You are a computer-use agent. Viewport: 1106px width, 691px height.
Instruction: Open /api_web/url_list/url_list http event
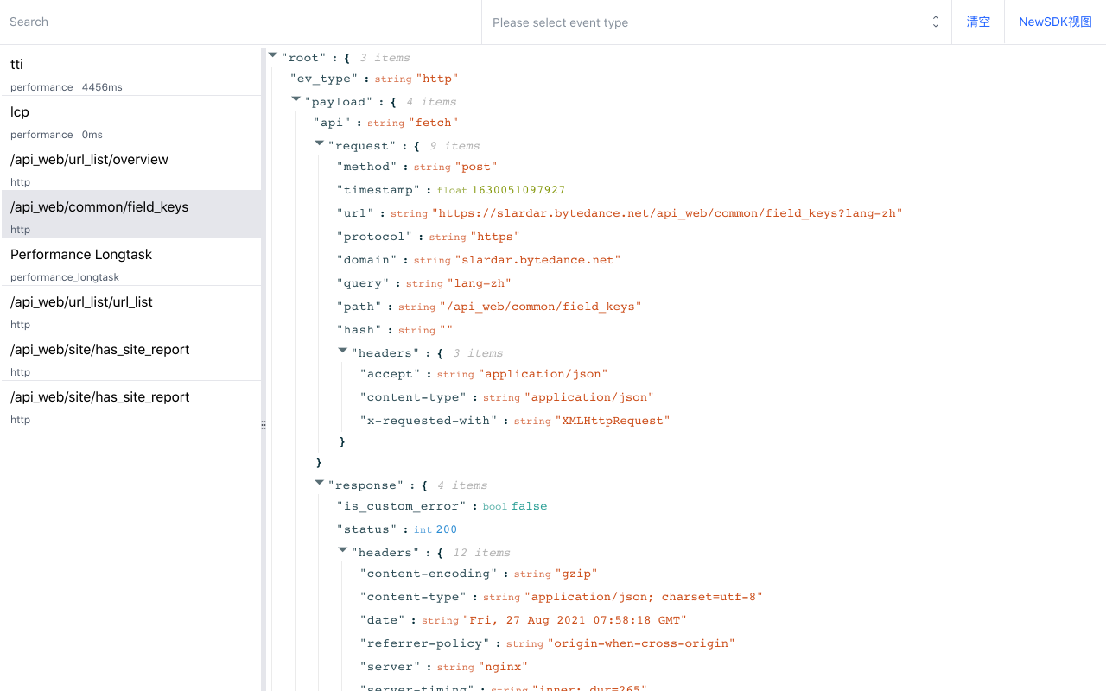point(130,310)
